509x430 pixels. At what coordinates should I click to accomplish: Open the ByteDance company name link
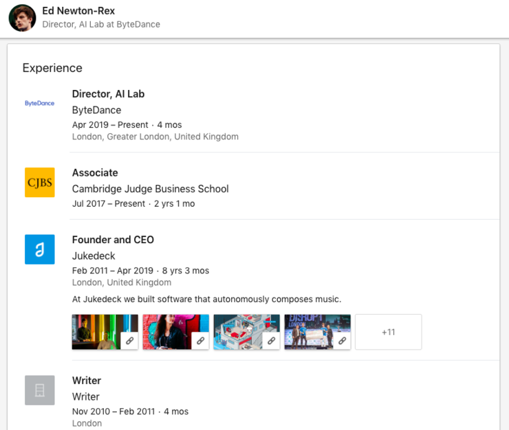click(97, 110)
